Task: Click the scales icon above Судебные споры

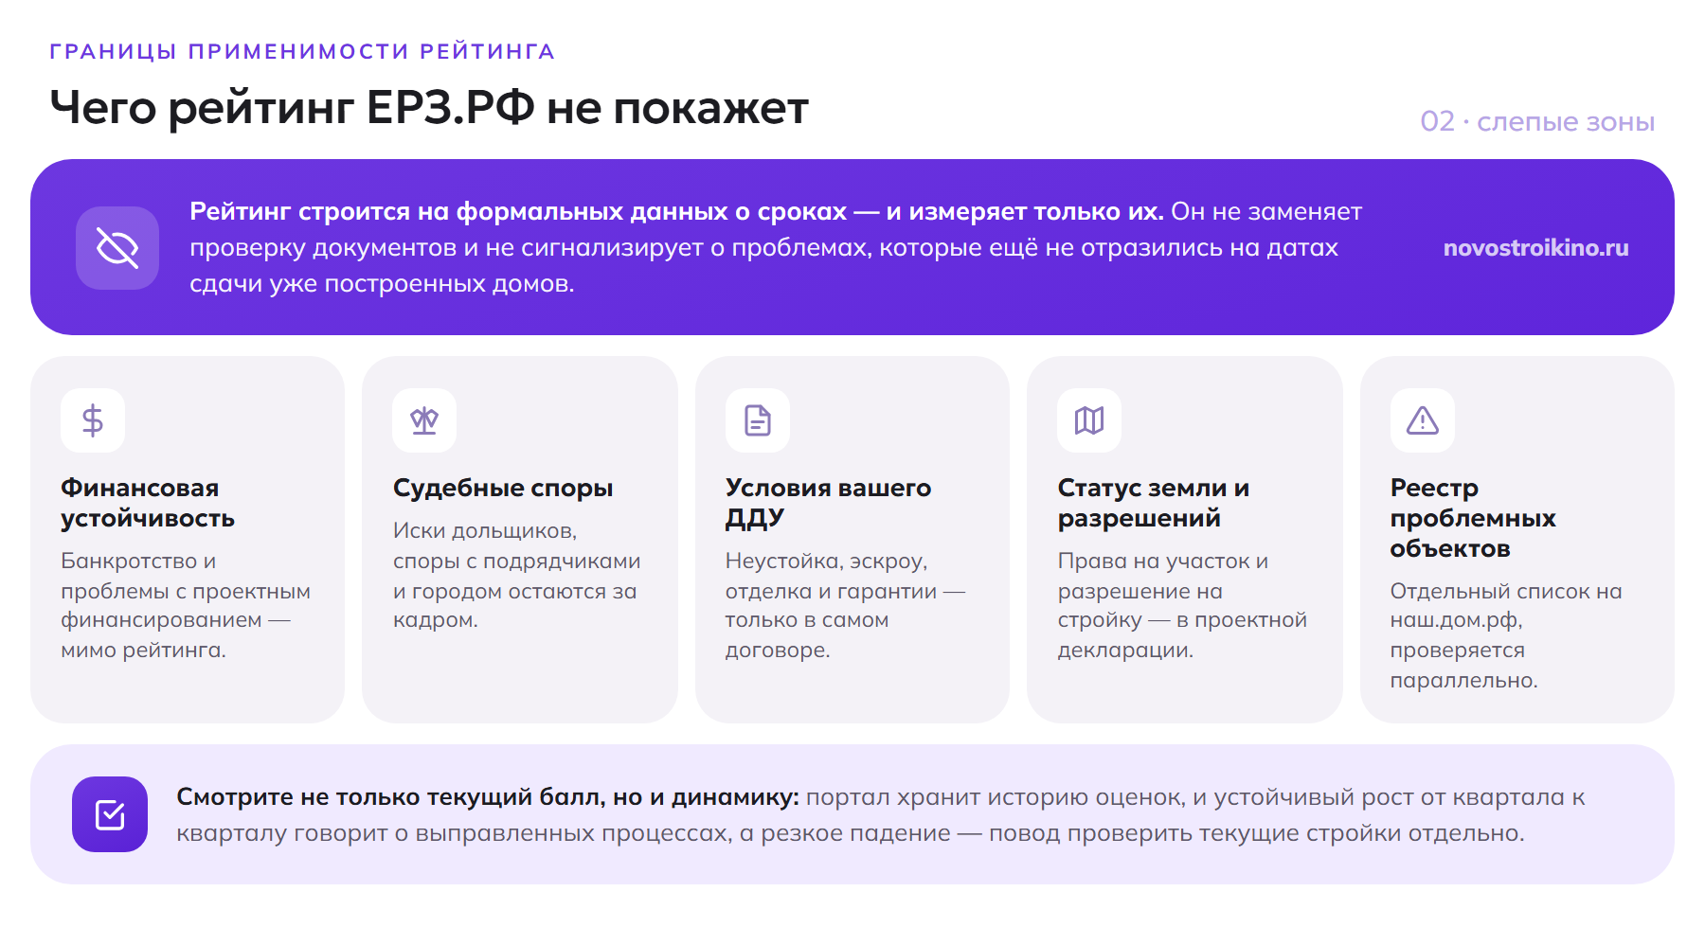Action: (x=424, y=420)
